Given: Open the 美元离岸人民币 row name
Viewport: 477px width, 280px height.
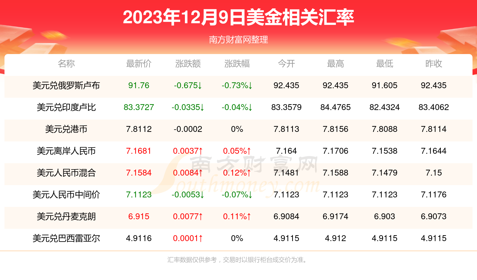Looking at the screenshot, I should (66, 151).
